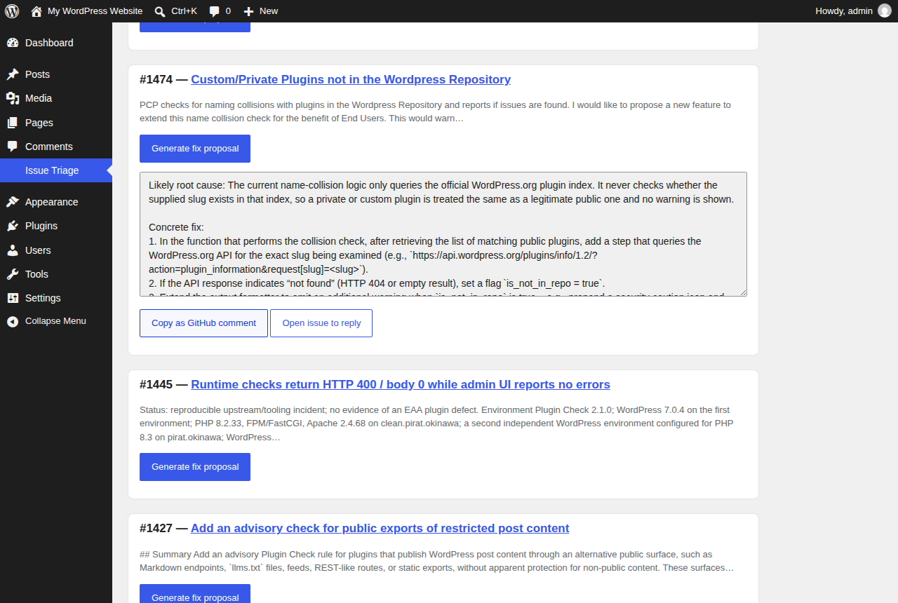The image size is (898, 603).
Task: Go to Posts menu item
Action: click(x=56, y=74)
